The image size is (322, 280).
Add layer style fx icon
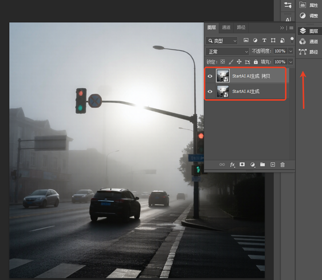(x=232, y=164)
